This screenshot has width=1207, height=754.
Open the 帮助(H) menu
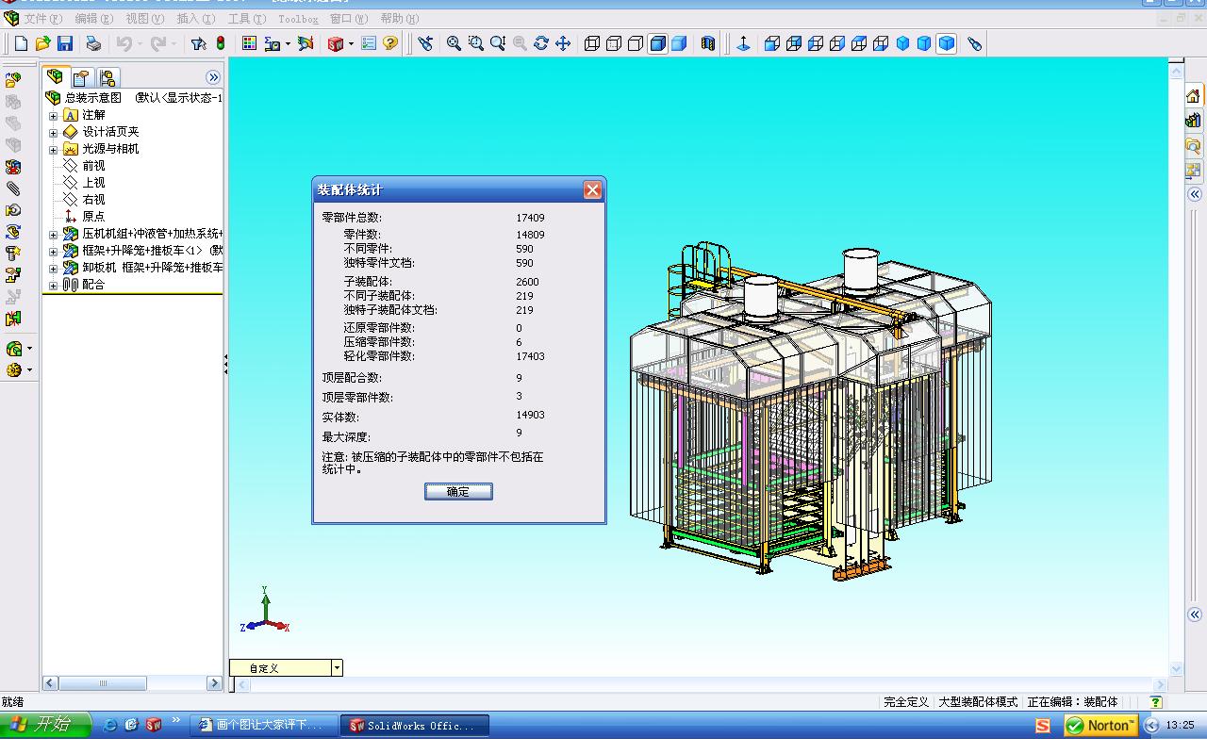tap(401, 19)
